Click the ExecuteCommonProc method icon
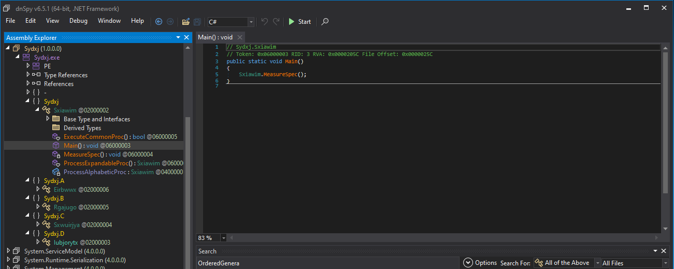The image size is (674, 269). 56,137
